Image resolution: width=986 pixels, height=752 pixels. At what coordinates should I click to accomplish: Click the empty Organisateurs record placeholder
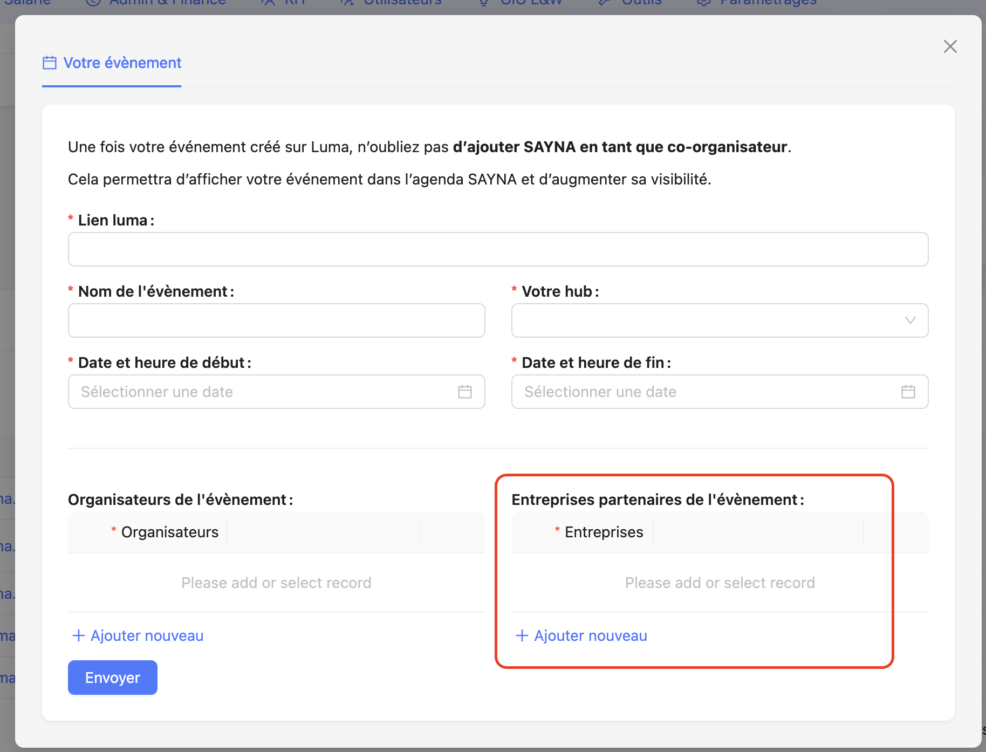pos(276,583)
